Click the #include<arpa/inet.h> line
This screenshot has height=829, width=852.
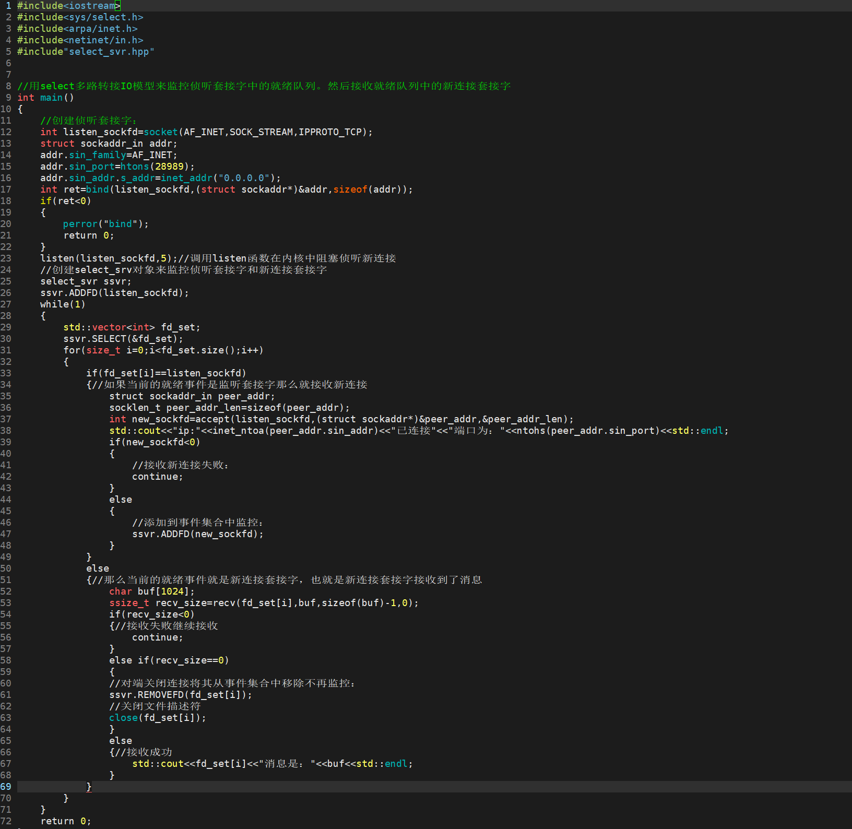point(77,29)
